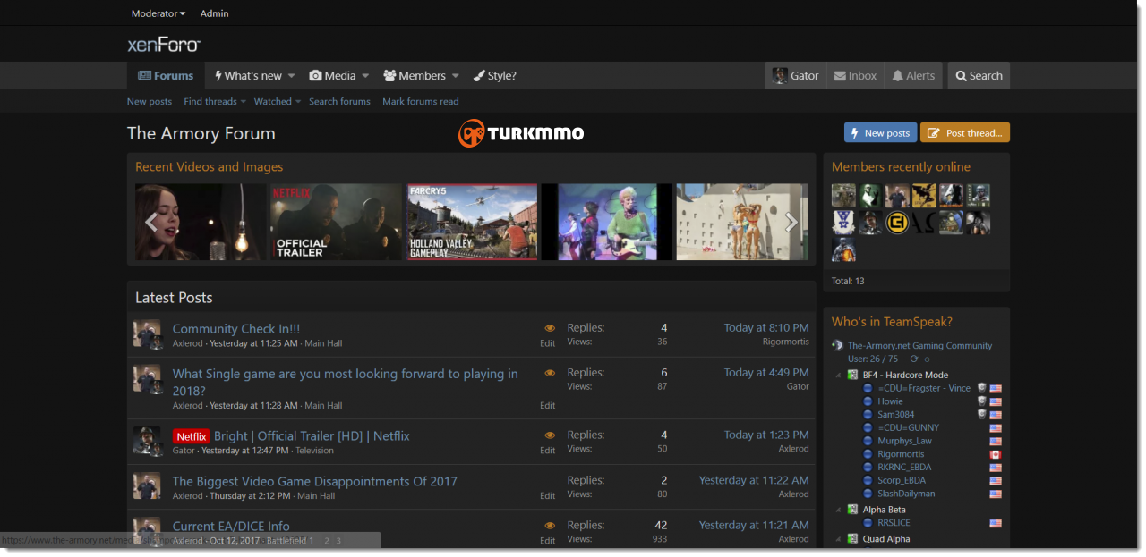
Task: Click the Quad Alpha channel icon
Action: pyautogui.click(x=853, y=539)
